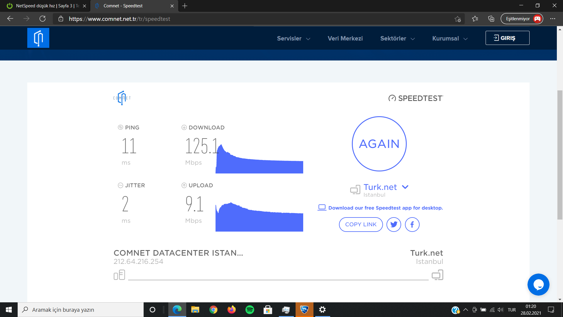This screenshot has width=563, height=317.
Task: Add this page to favorites
Action: (457, 19)
